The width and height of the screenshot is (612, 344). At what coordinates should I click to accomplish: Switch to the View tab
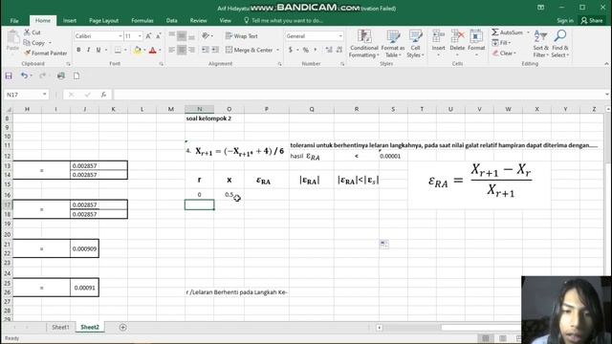click(226, 21)
